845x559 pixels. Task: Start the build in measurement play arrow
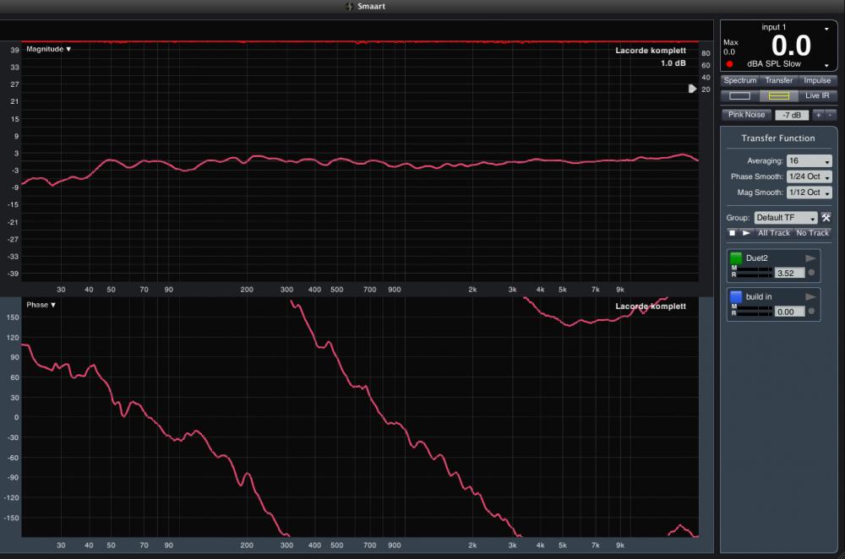tap(810, 296)
